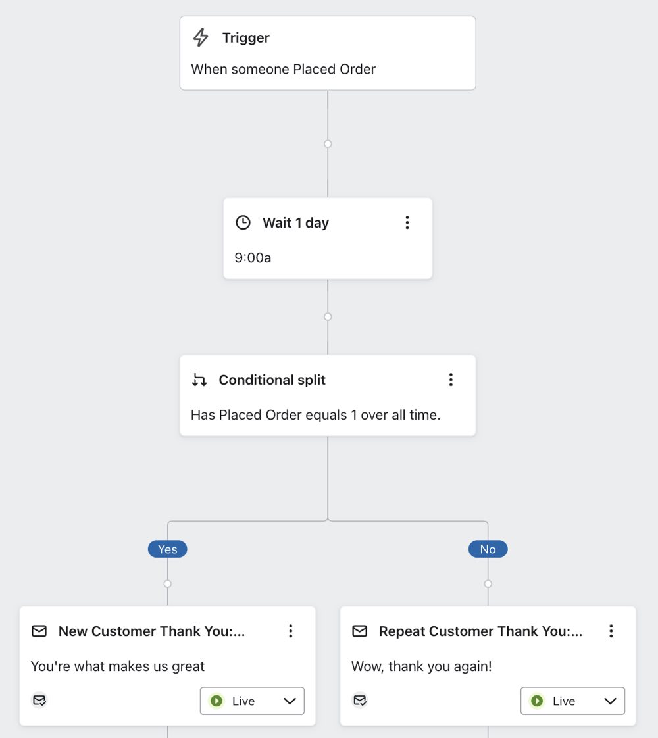Click the connector dot above the Conditional split

[327, 316]
